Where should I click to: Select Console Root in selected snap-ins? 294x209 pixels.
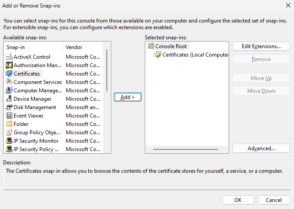(171, 46)
